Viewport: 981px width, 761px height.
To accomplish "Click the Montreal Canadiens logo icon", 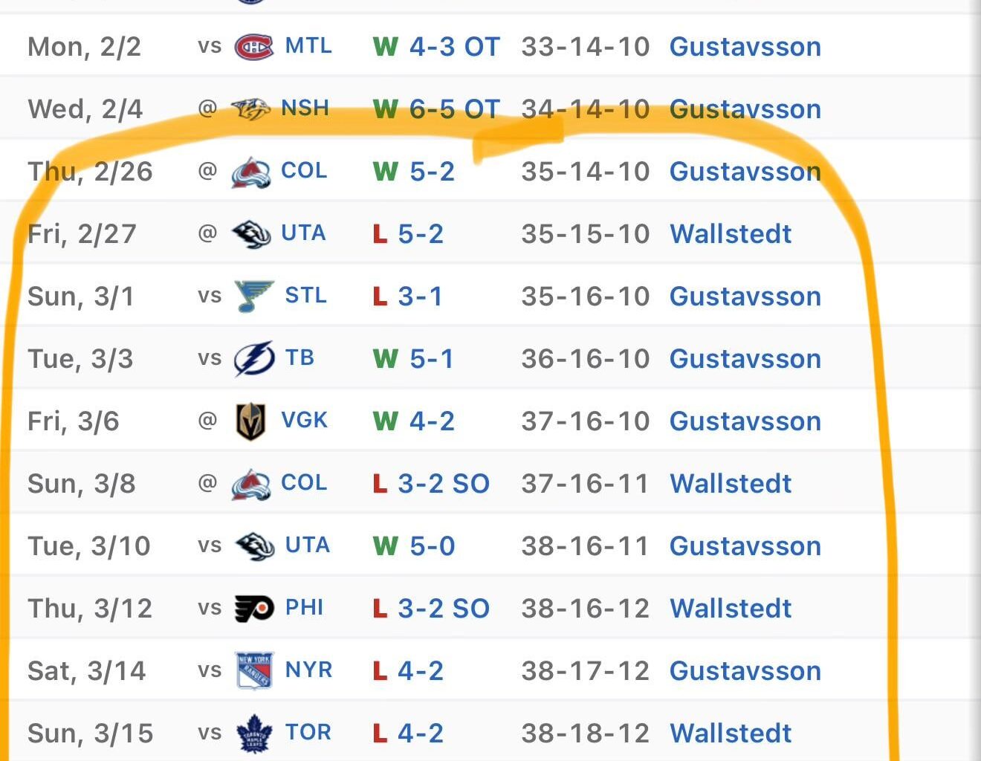I will (253, 47).
